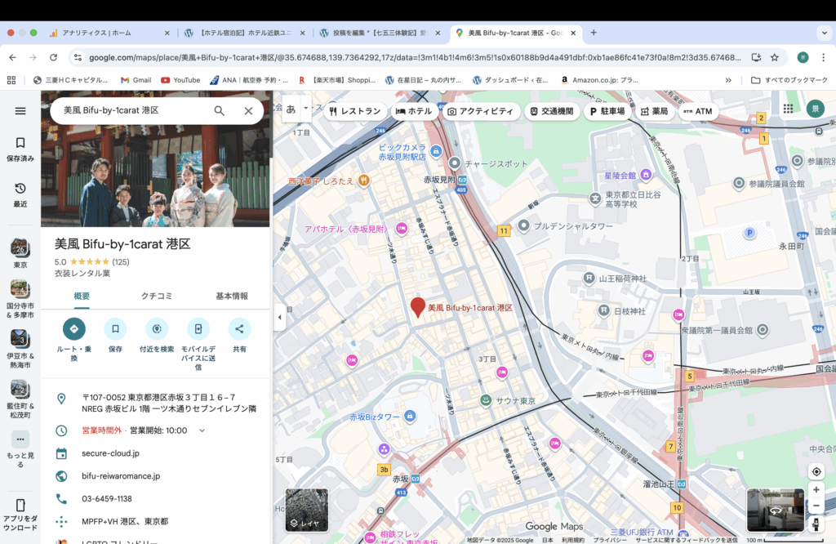Click the Route directions icon
The image size is (836, 544).
[74, 329]
